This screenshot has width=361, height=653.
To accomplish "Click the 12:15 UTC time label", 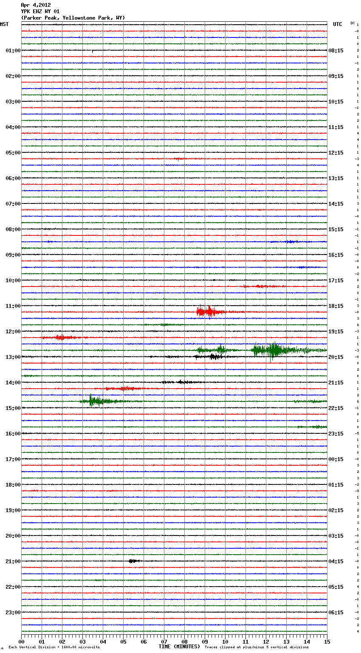I will coord(336,153).
